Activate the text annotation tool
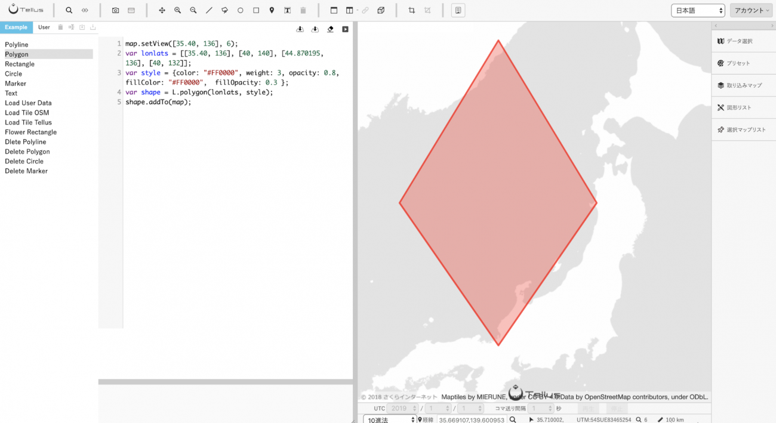 (x=287, y=11)
